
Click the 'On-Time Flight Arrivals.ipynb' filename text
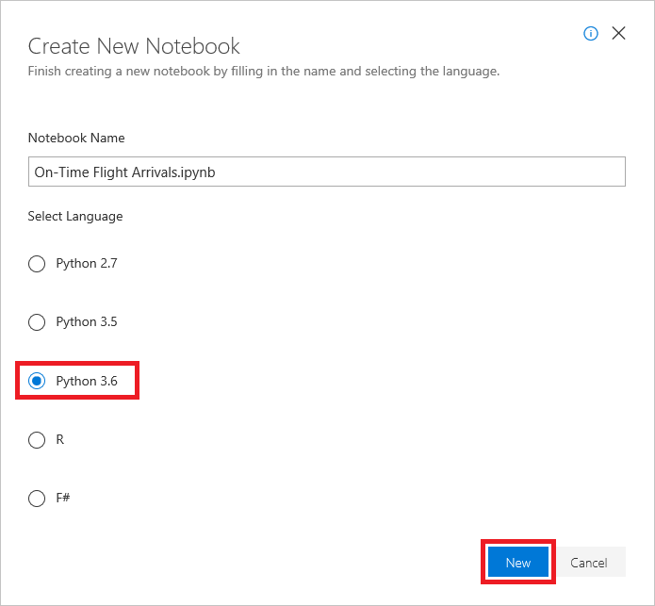pyautogui.click(x=125, y=172)
